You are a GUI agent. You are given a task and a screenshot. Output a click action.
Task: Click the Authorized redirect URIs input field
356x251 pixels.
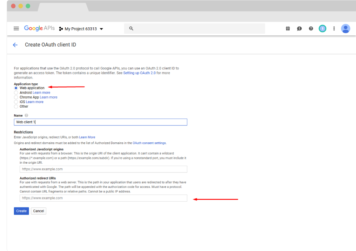coord(103,198)
